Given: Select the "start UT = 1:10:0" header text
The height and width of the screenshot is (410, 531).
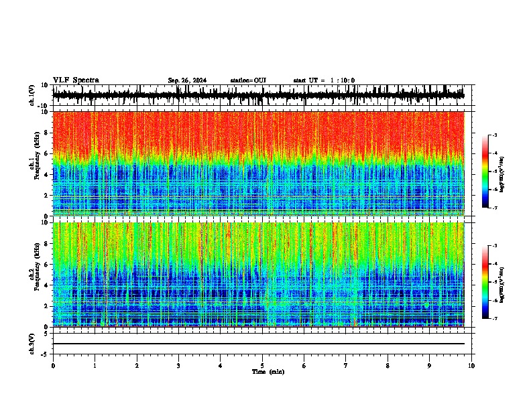Looking at the screenshot, I should pyautogui.click(x=324, y=80).
